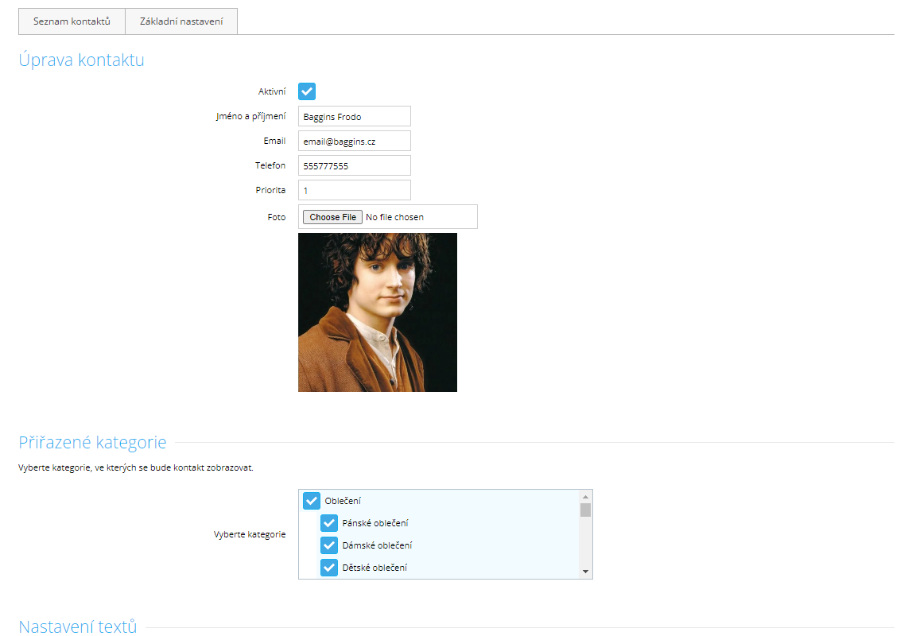Viewport: 912px width, 636px height.
Task: Click the Úprava kontaktu heading
Action: (x=81, y=60)
